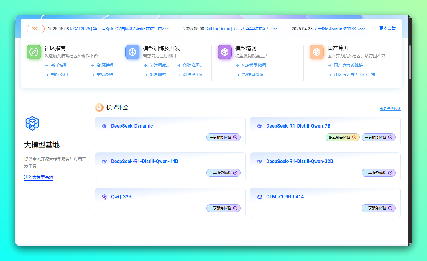
Task: Click the QwQ-32B model logo icon
Action: (x=104, y=197)
